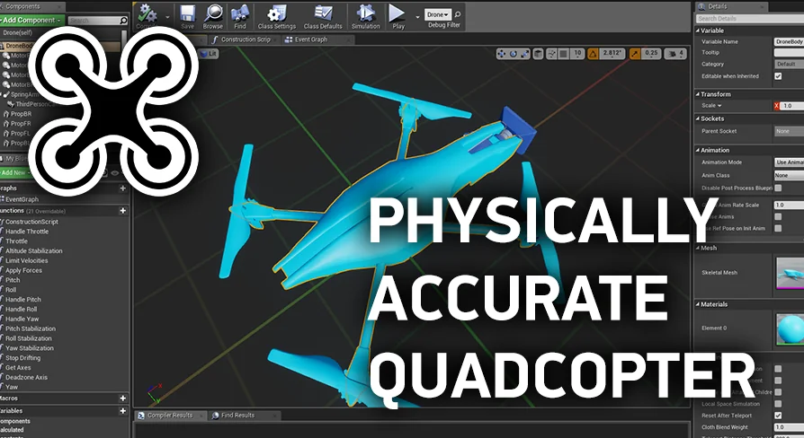Select PropFR component
This screenshot has width=804, height=438.
tap(21, 124)
